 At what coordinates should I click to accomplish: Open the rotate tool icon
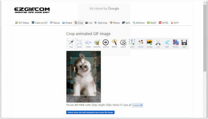(88, 44)
